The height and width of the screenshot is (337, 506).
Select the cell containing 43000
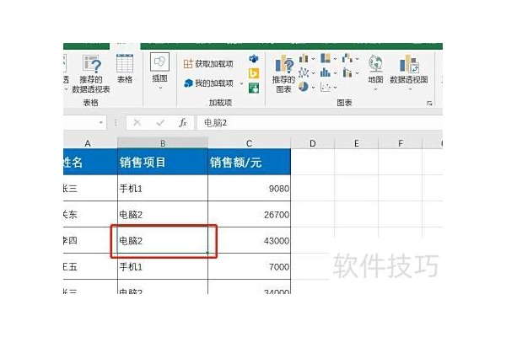(x=249, y=241)
